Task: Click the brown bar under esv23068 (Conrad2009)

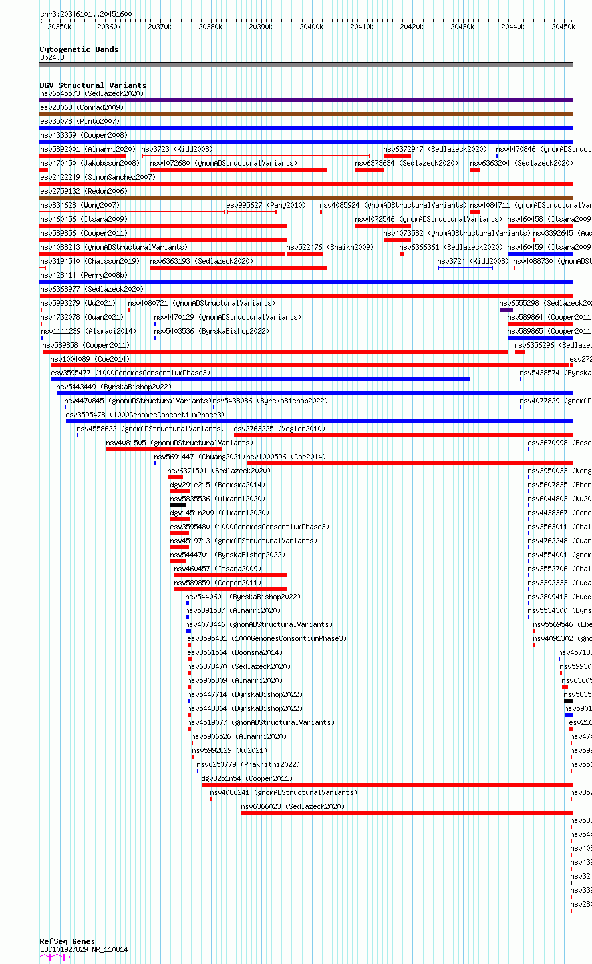Action: (307, 114)
